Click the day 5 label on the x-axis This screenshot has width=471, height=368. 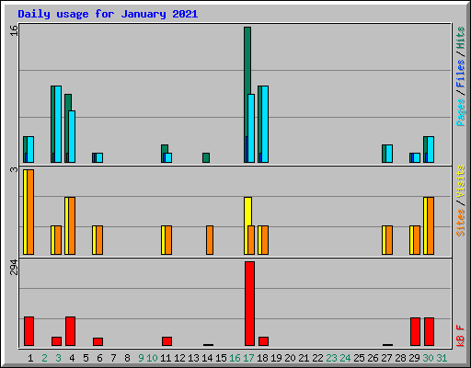coord(86,358)
